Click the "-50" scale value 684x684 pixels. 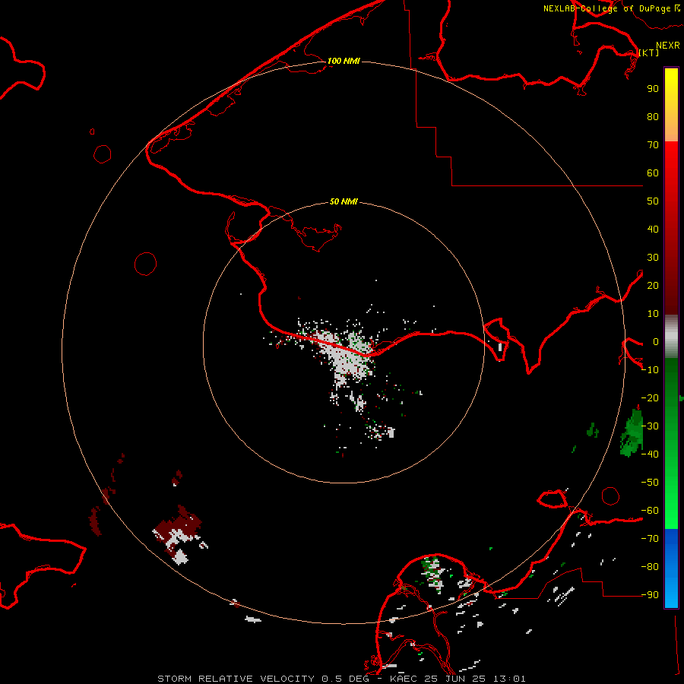(x=650, y=483)
